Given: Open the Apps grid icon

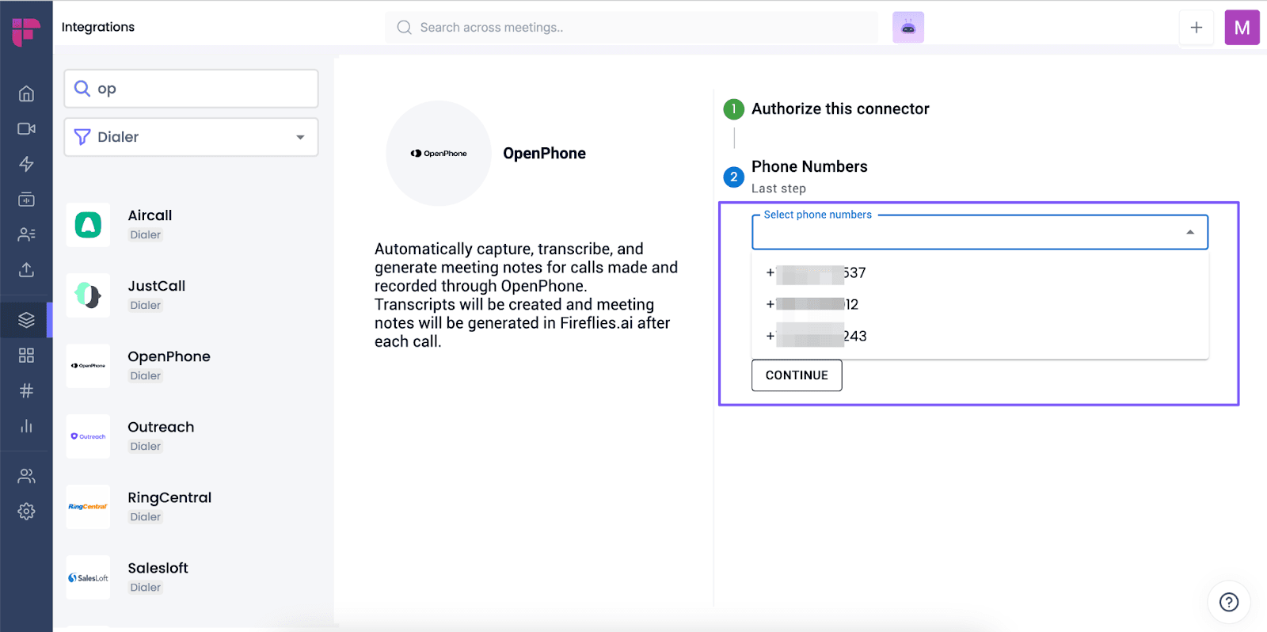Looking at the screenshot, I should pos(26,355).
